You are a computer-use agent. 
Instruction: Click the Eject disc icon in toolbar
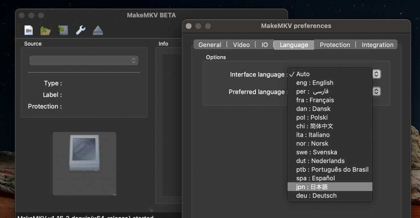98,30
